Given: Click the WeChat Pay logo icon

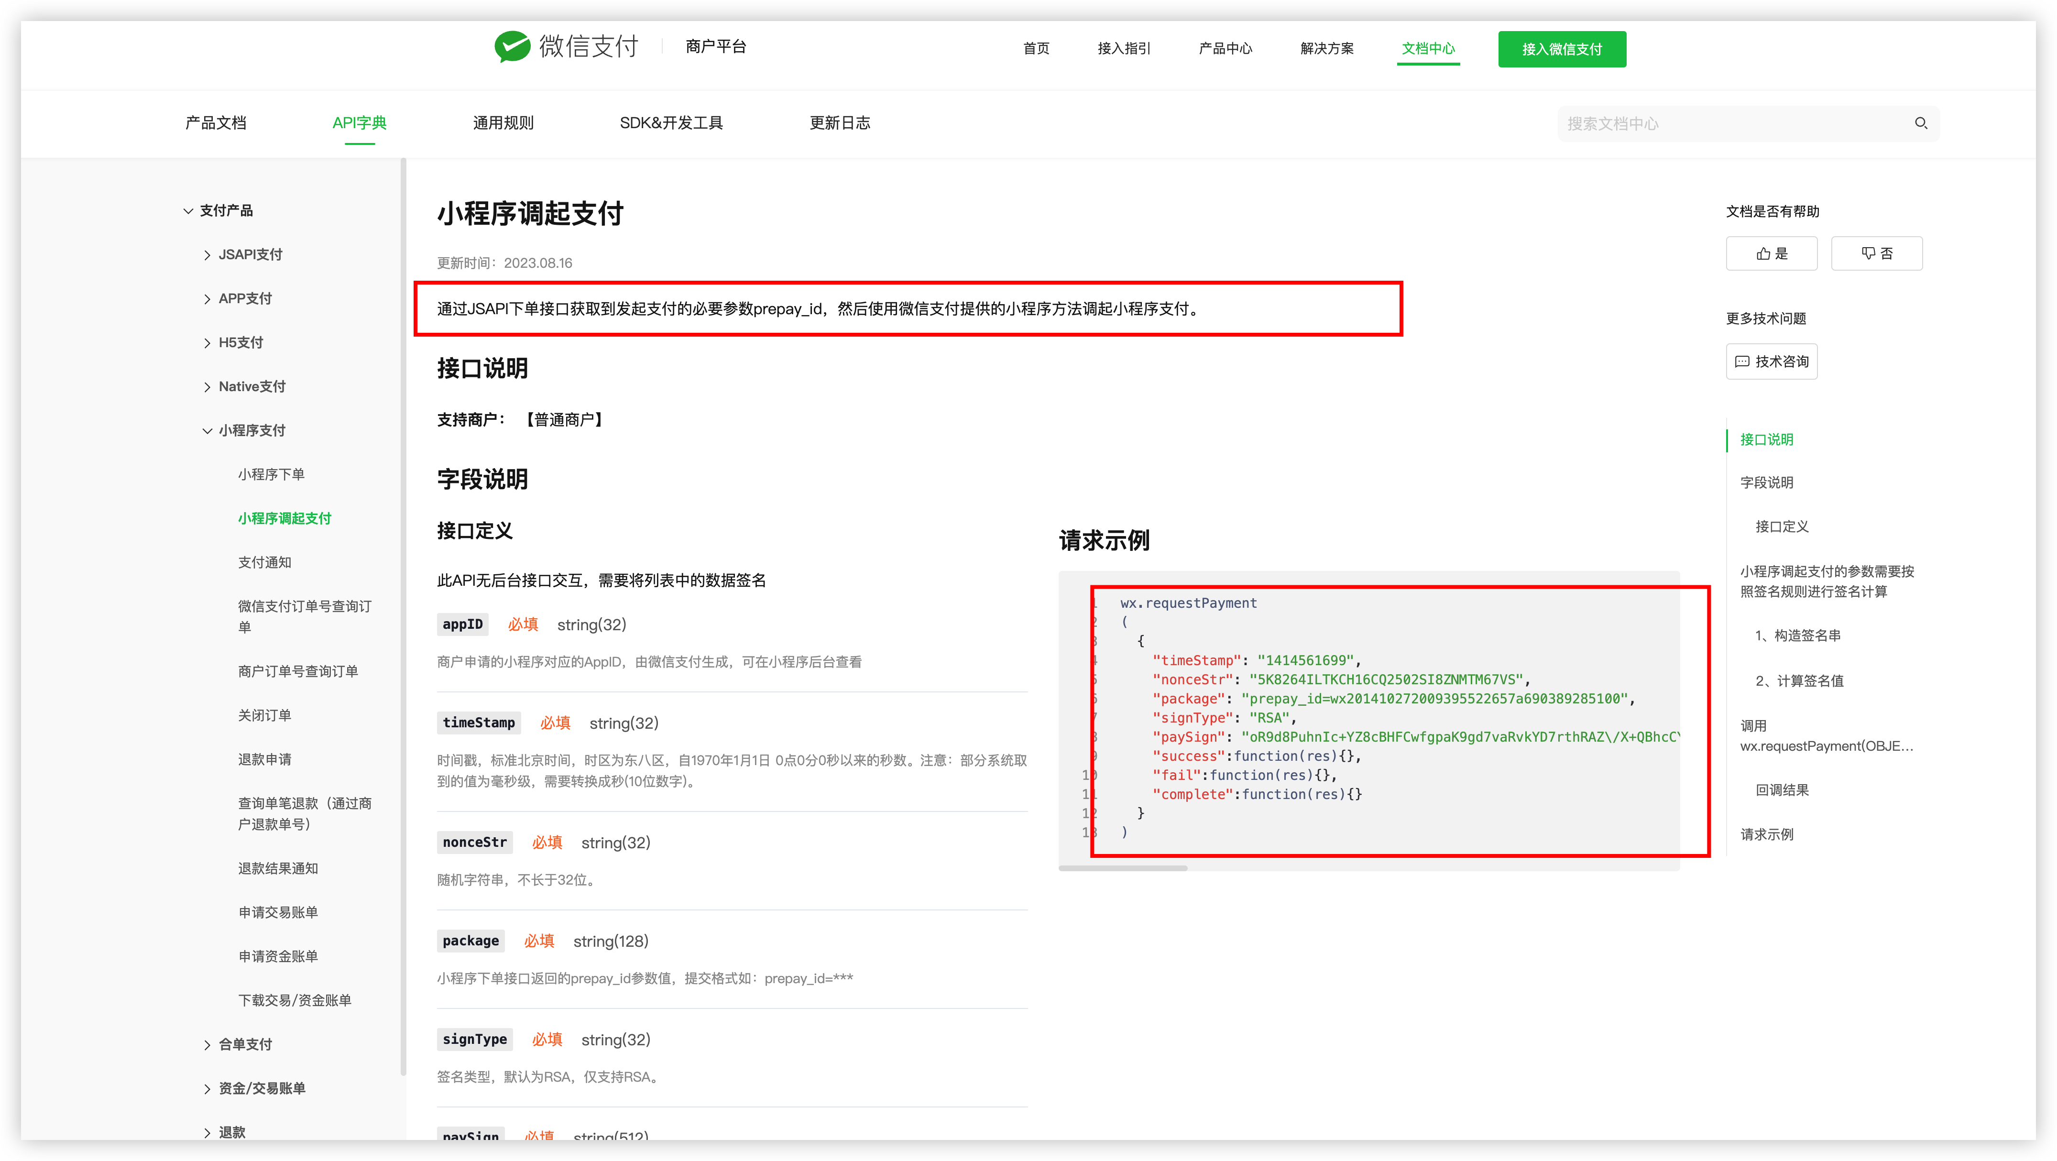Looking at the screenshot, I should [512, 46].
